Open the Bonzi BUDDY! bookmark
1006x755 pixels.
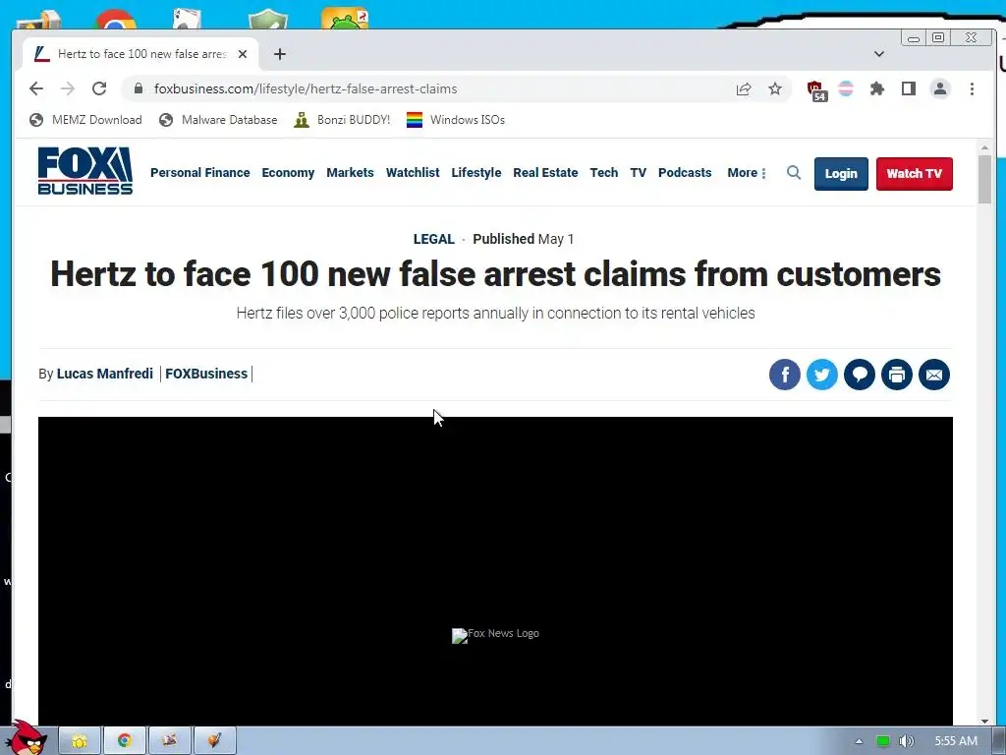342,120
